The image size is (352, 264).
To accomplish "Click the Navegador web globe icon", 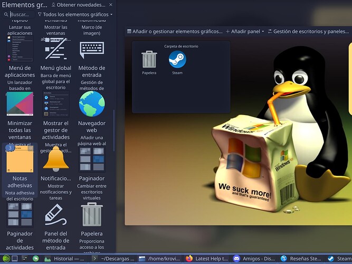I will tap(92, 104).
